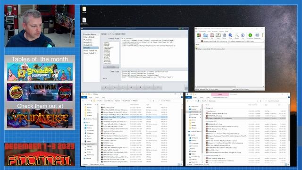
Task: Click the WinRAR Add toolbar icon
Action: pos(199,35)
